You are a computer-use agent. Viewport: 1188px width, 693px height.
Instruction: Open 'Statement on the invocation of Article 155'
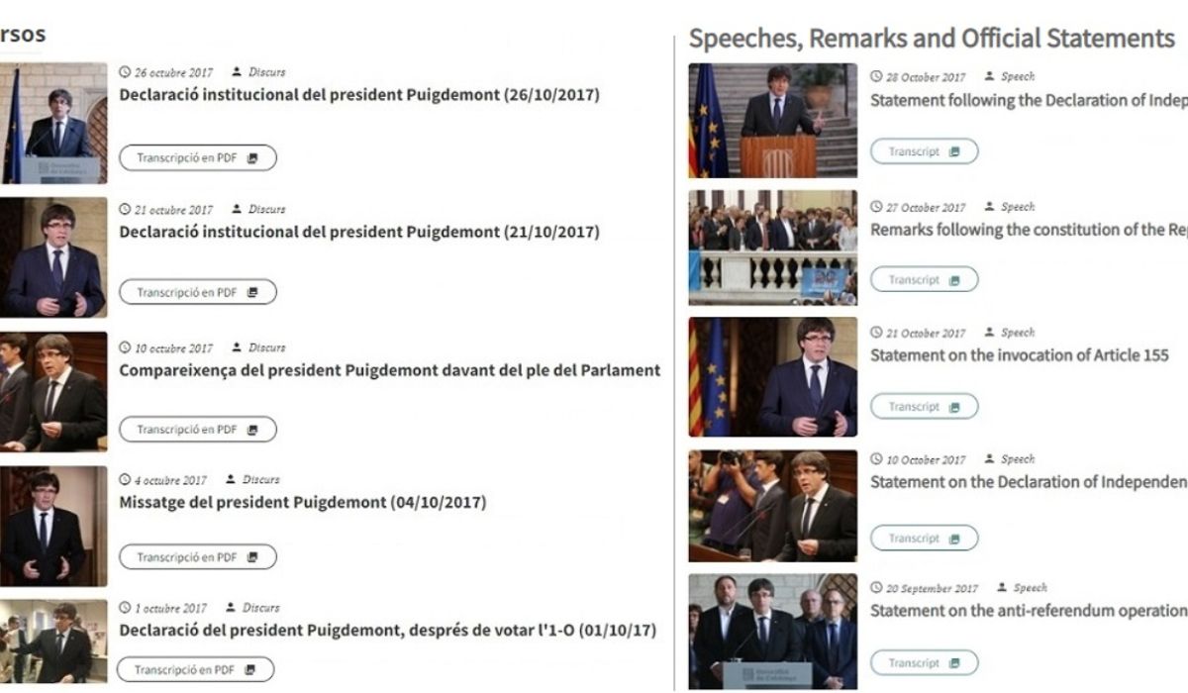[x=1019, y=355]
